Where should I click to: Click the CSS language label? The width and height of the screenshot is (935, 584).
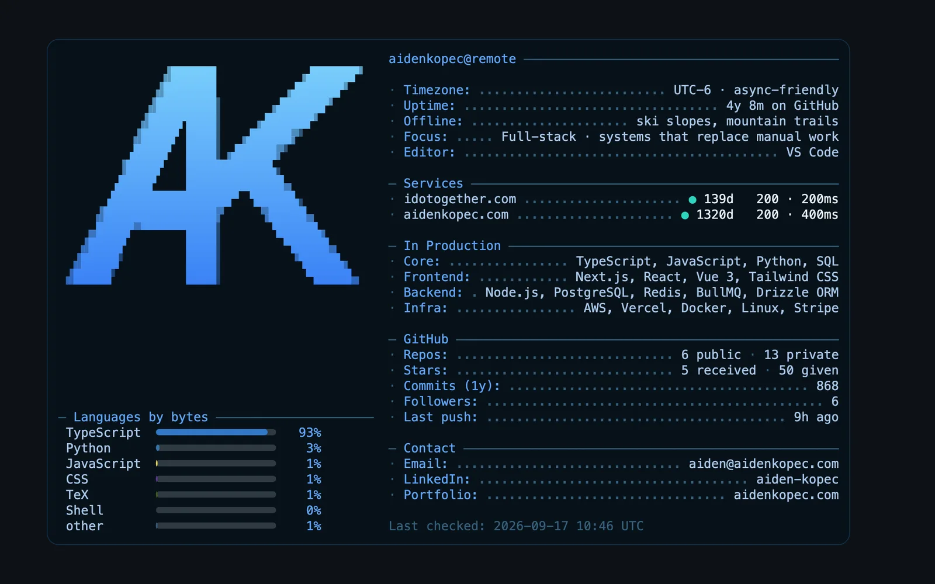coord(77,479)
